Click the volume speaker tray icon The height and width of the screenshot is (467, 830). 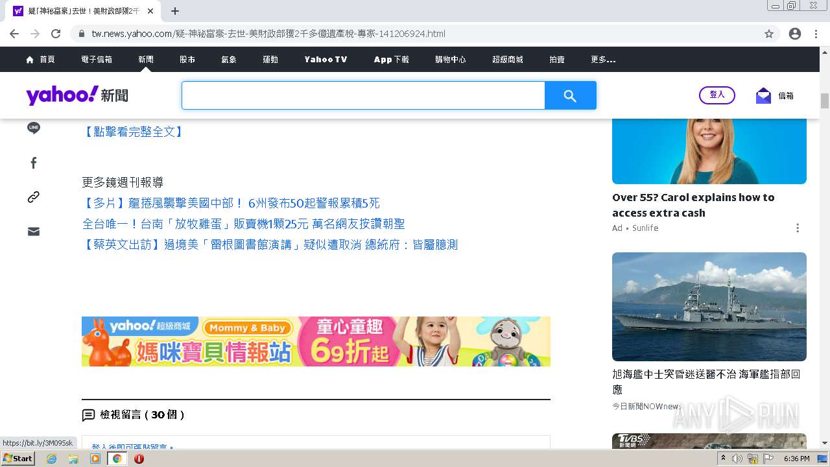point(737,459)
